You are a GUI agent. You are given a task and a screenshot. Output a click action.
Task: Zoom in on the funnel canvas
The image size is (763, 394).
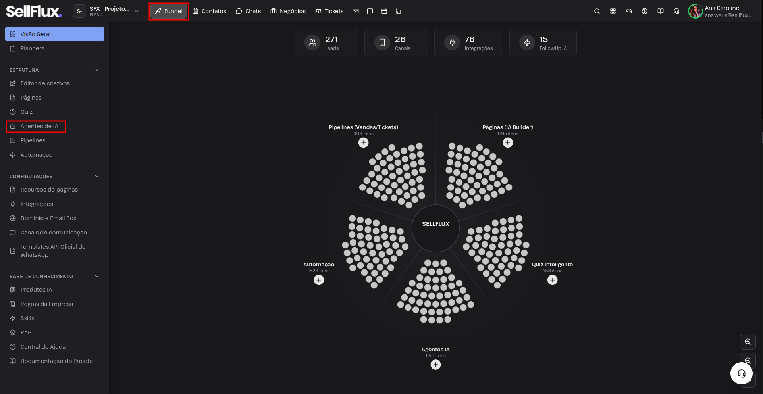pyautogui.click(x=748, y=342)
